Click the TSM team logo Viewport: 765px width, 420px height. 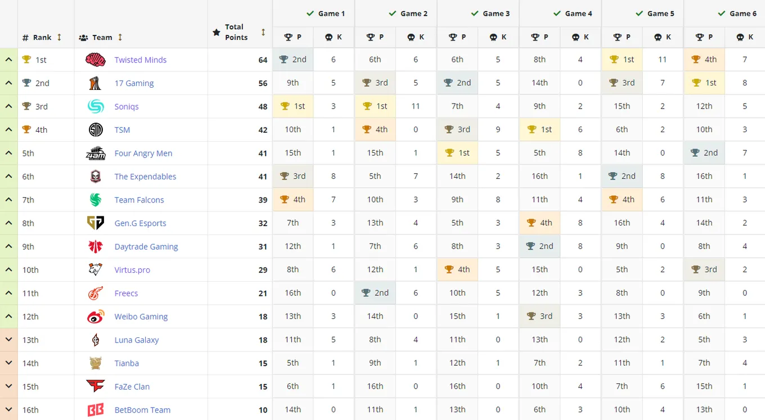(x=96, y=130)
